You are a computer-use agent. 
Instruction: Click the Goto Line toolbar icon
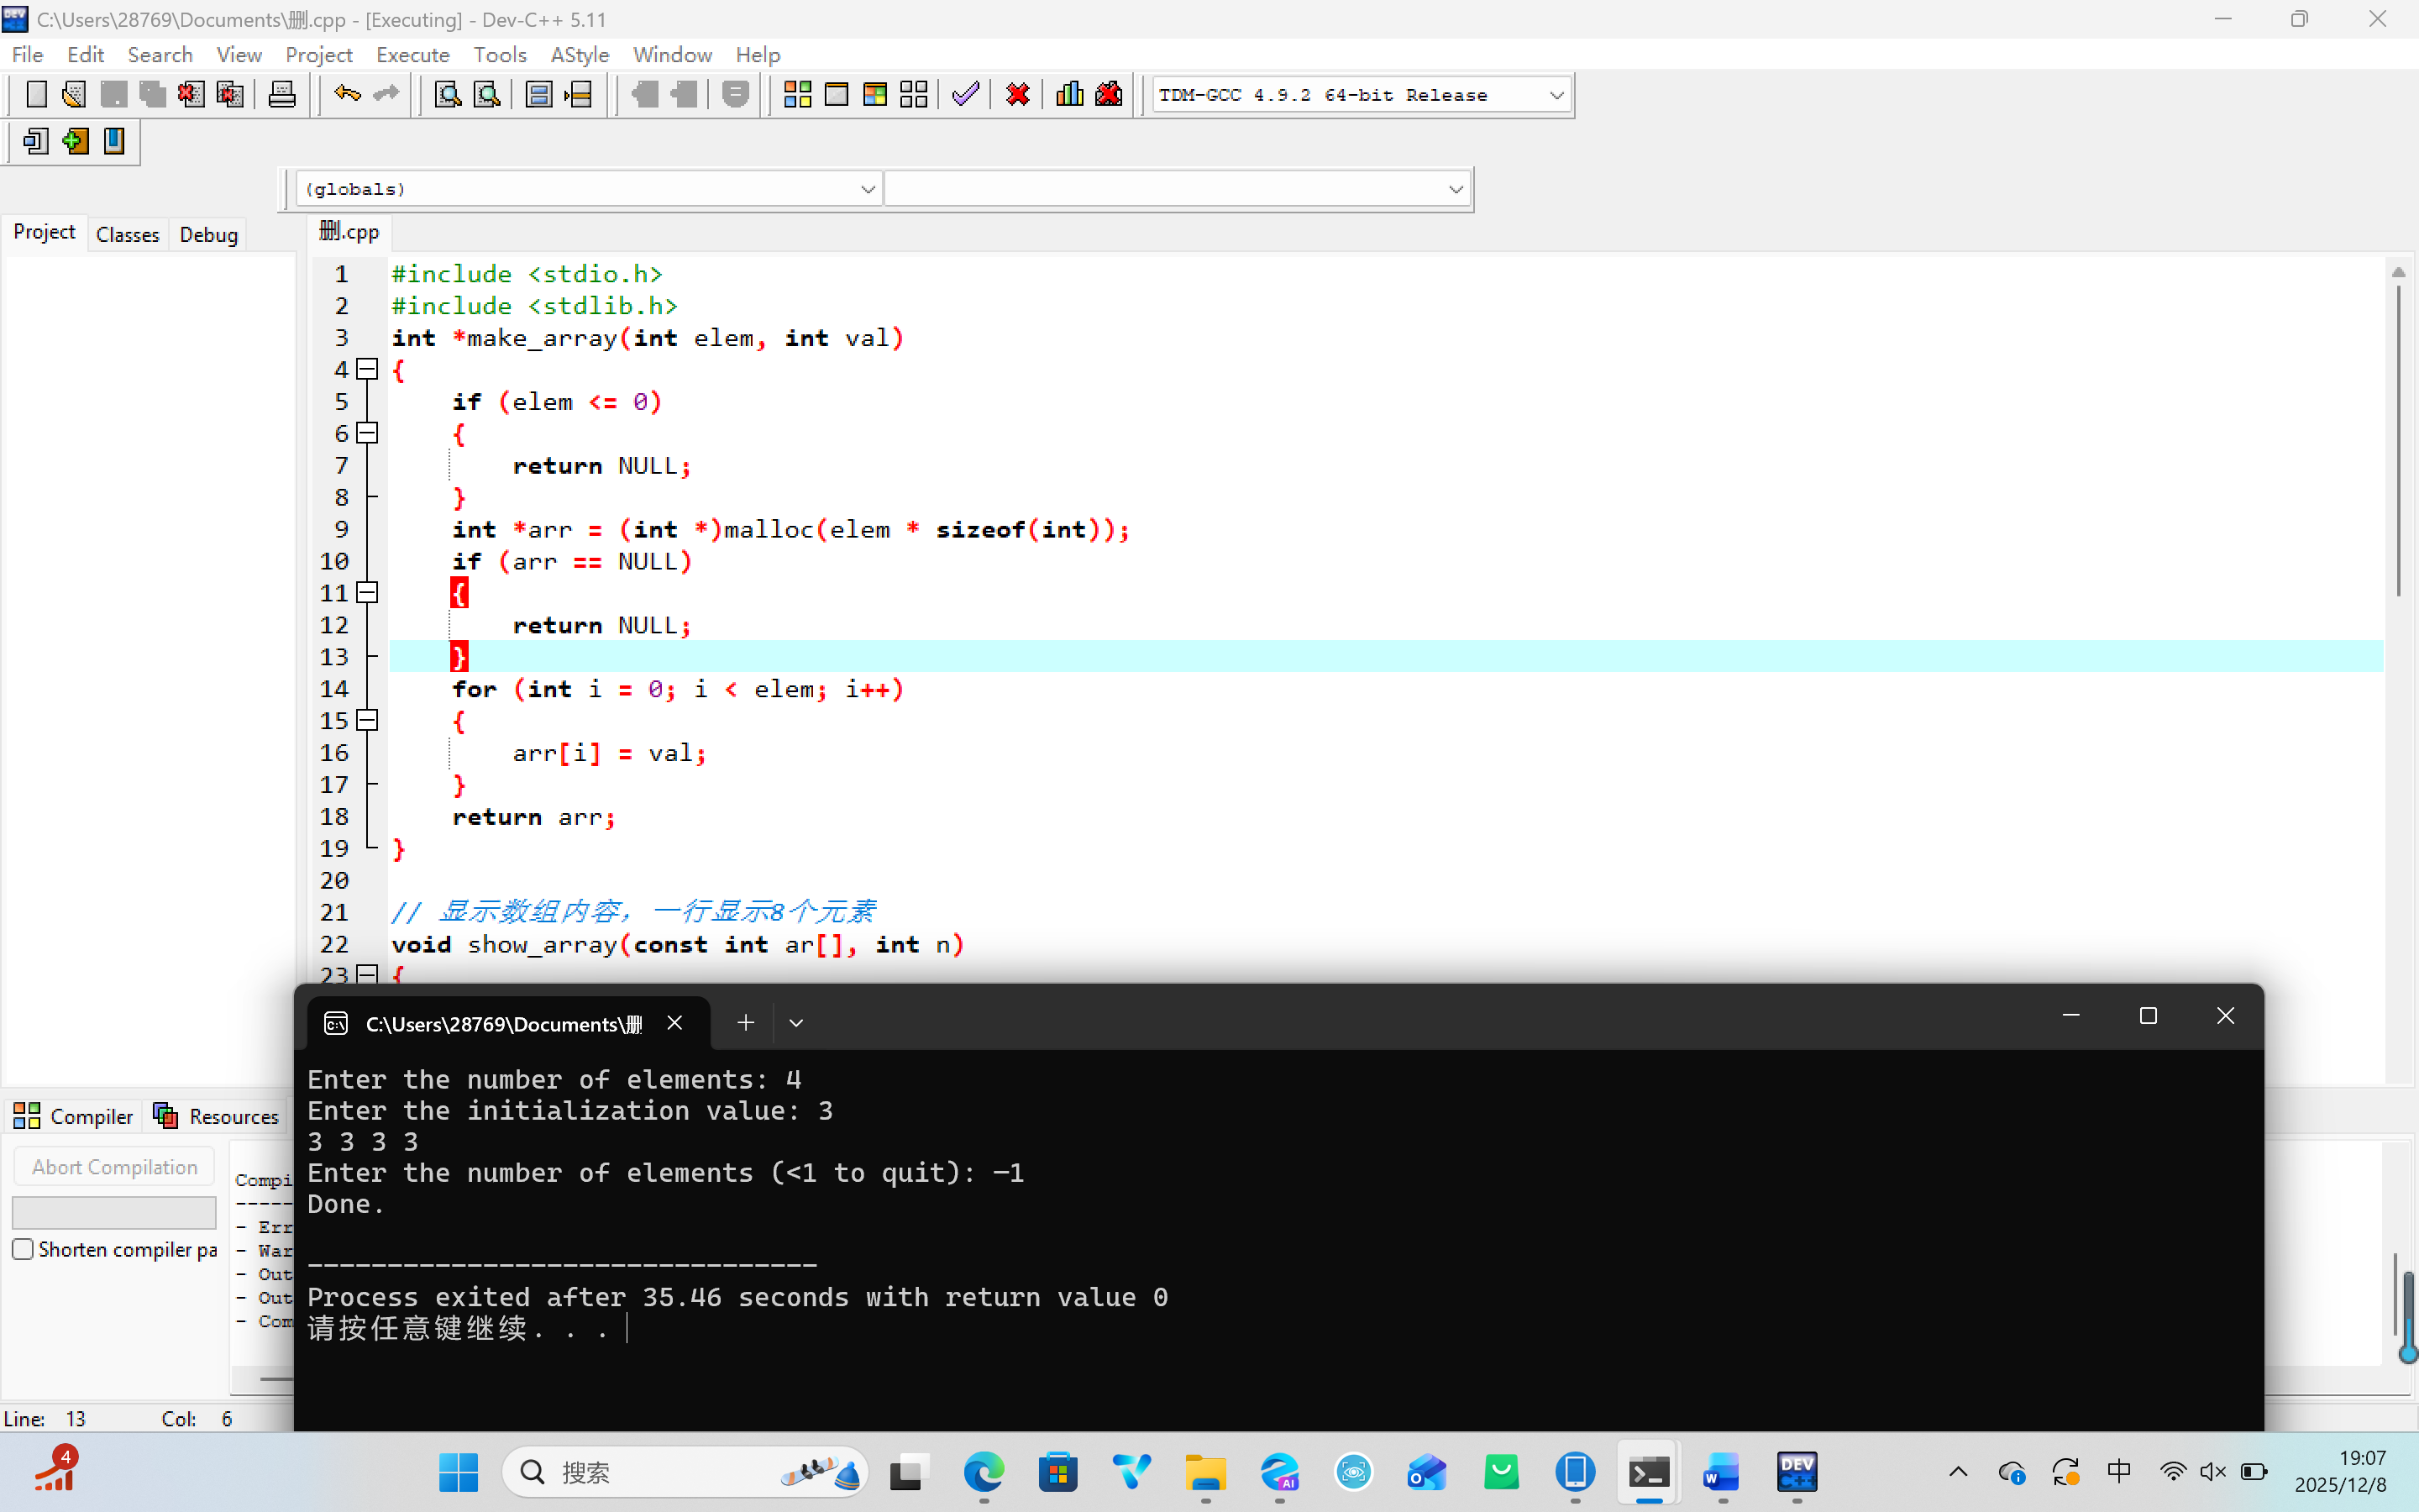coord(579,95)
